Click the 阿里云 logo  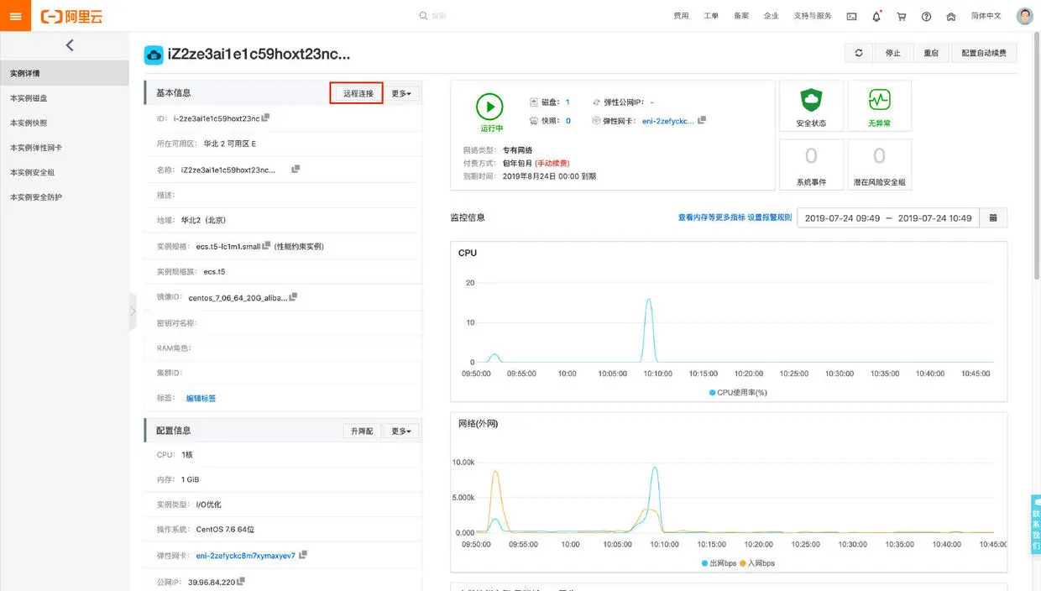[x=71, y=16]
